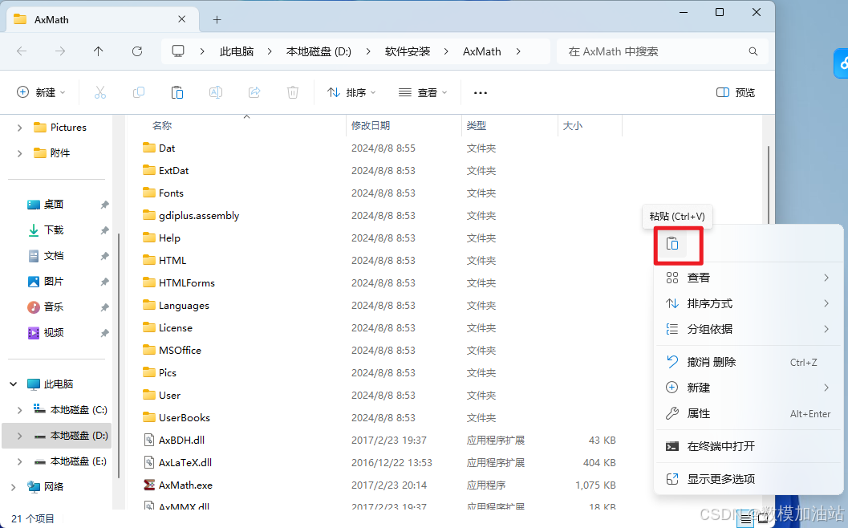Expand the Pictures folder in sidebar

[19, 128]
